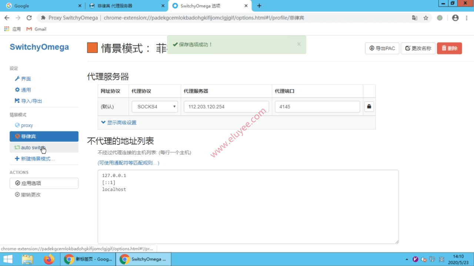Open the wildcard matching rules link
Image resolution: width=474 pixels, height=266 pixels.
(x=128, y=163)
